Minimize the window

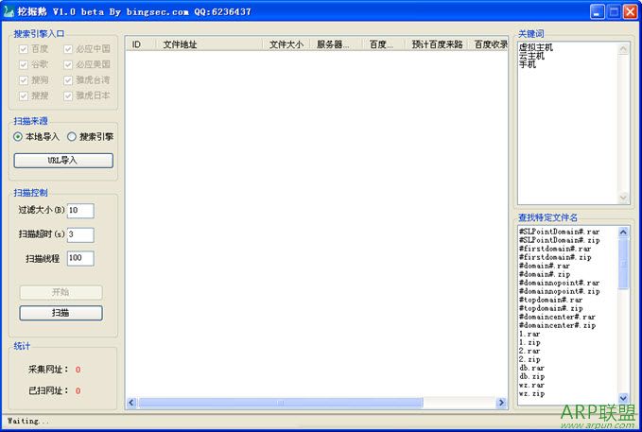click(x=597, y=11)
